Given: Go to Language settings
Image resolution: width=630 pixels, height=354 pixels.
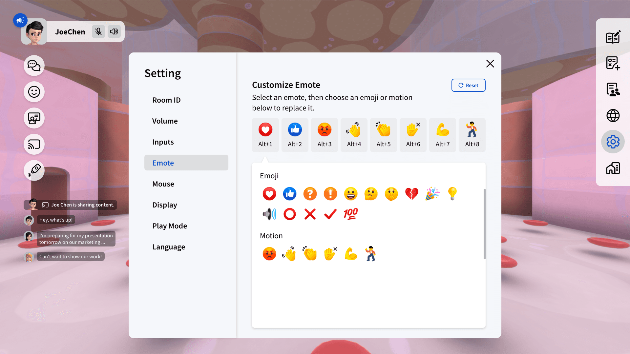Looking at the screenshot, I should coord(168,247).
